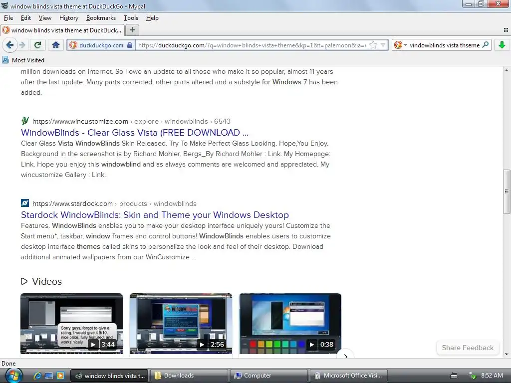Image resolution: width=511 pixels, height=383 pixels.
Task: Click the search magnifier icon in search box
Action: (485, 45)
